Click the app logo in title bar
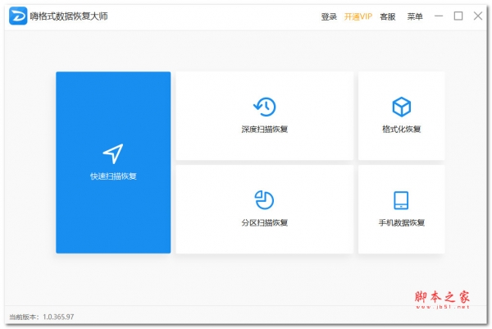 [18, 16]
